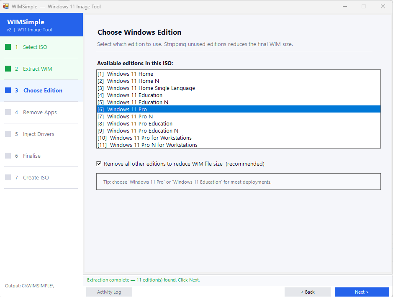Click the gray square beside Create ISO
The width and height of the screenshot is (393, 297).
(8, 178)
